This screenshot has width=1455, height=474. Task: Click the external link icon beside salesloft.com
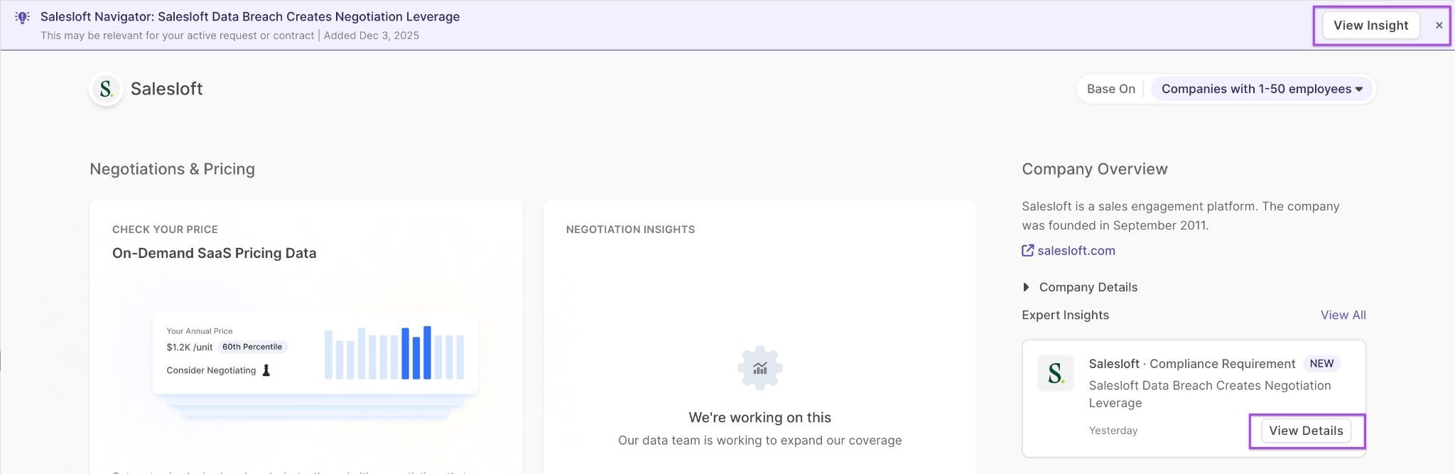coord(1027,250)
